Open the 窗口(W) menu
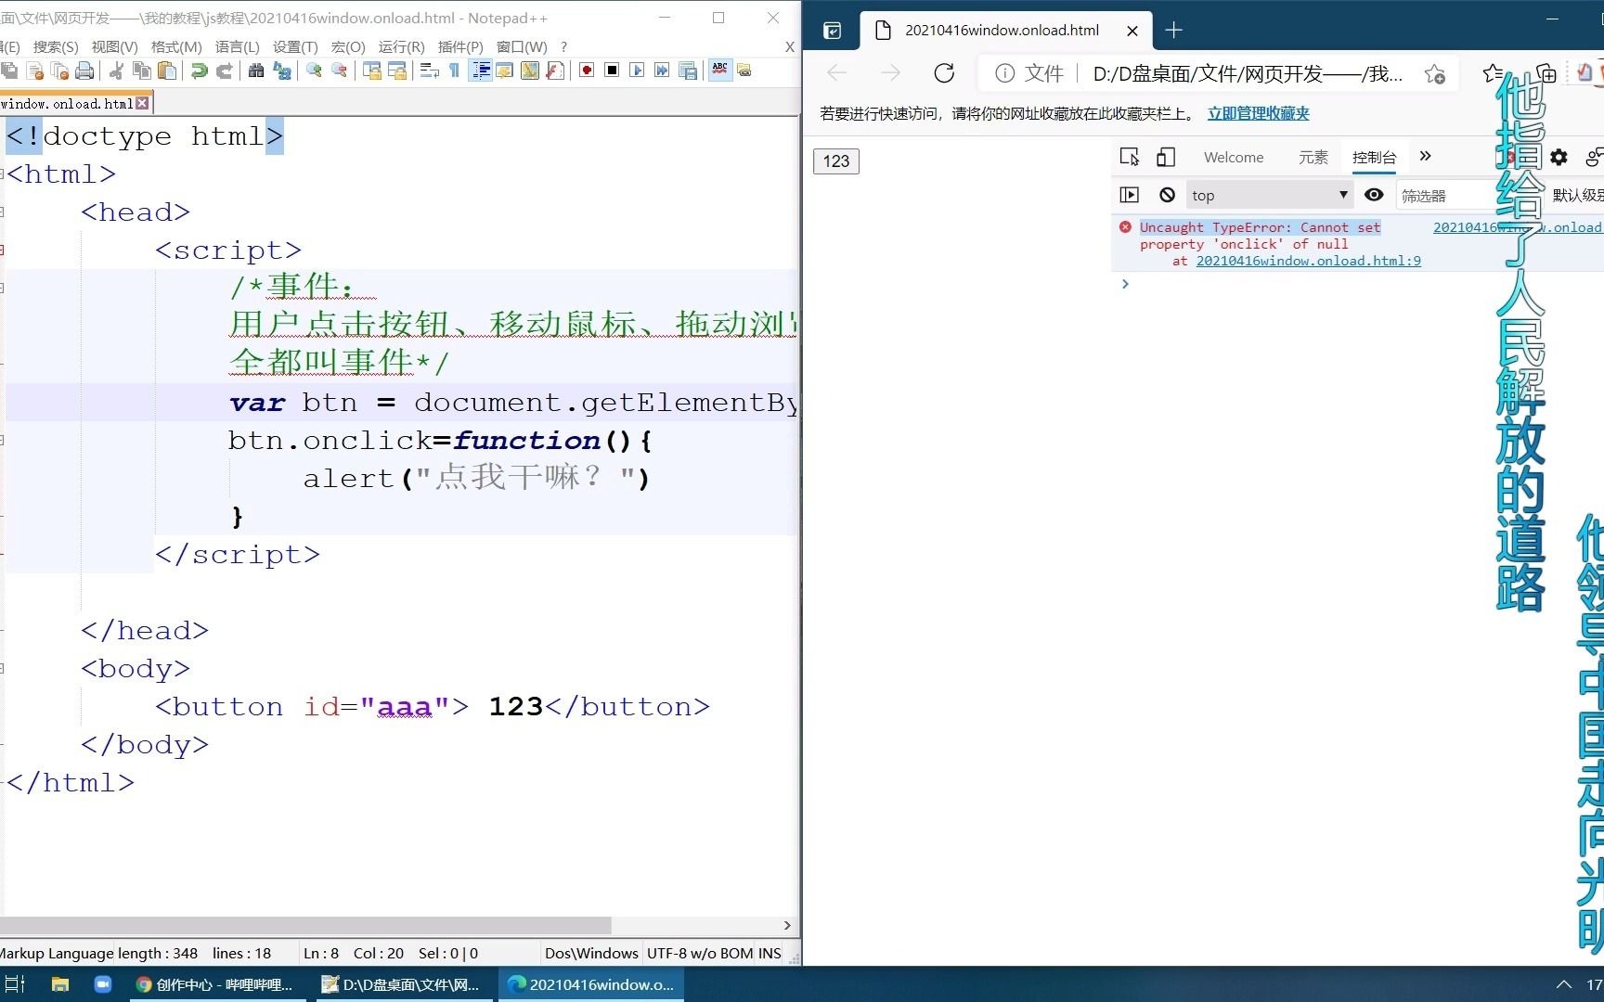This screenshot has width=1604, height=1002. (x=522, y=46)
